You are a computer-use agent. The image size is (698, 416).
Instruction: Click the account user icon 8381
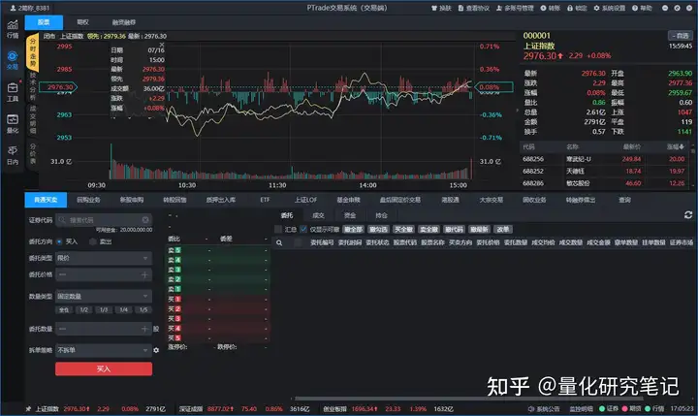tap(13, 8)
